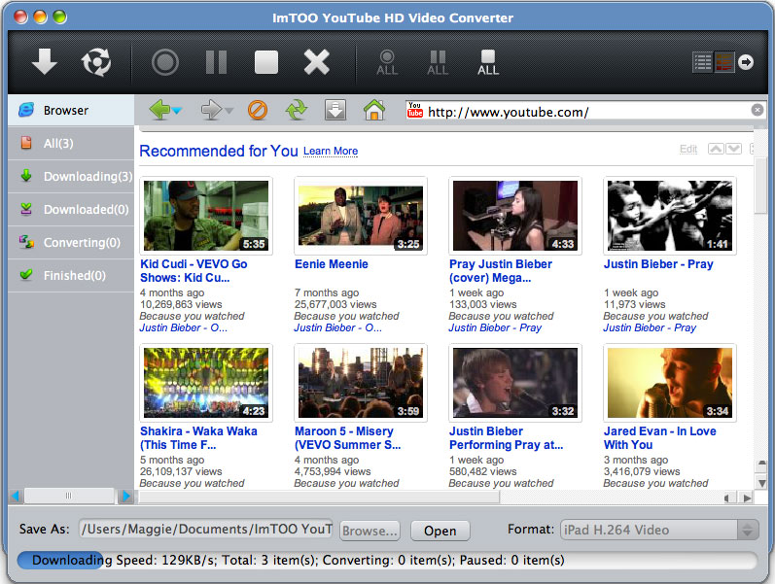
Task: Switch to the thumbnail view mode
Action: (x=724, y=62)
